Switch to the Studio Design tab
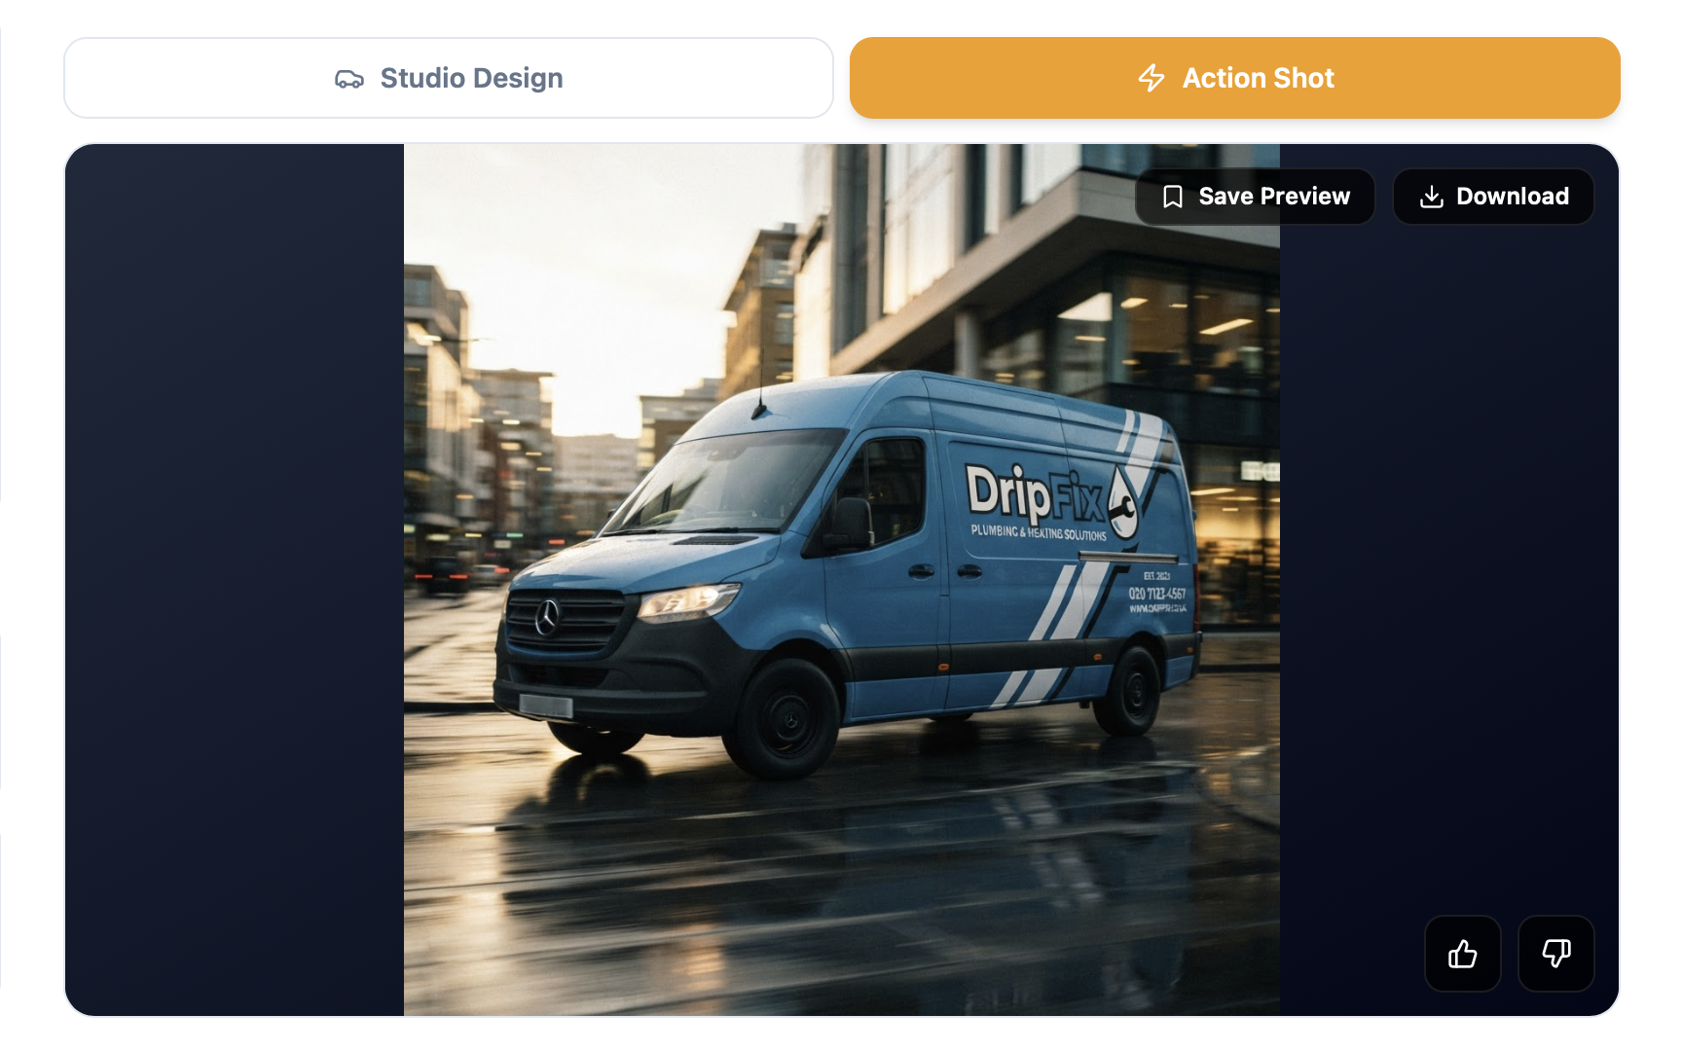This screenshot has width=1682, height=1051. click(x=449, y=78)
